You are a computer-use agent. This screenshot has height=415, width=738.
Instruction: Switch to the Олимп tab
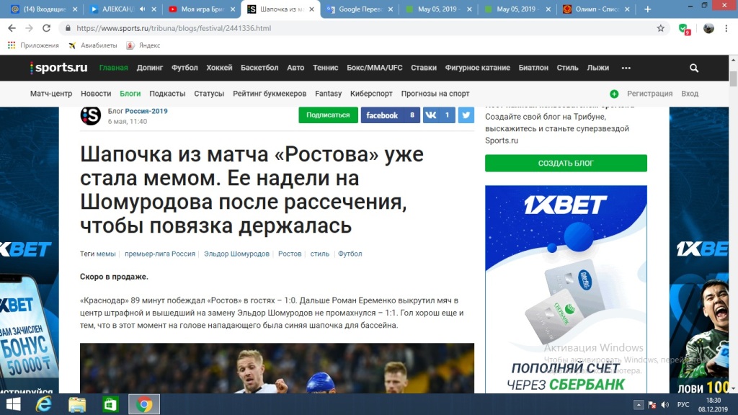597,9
